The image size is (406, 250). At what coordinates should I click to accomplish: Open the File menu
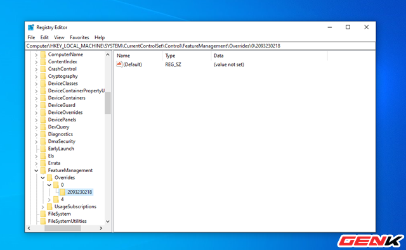coord(31,37)
